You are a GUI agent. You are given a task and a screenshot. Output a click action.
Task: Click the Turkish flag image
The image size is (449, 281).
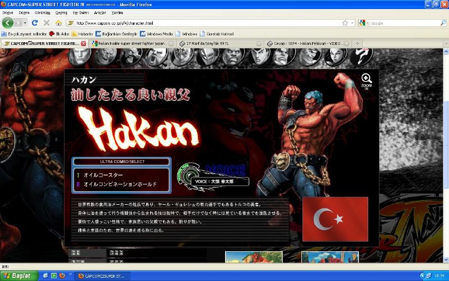[x=335, y=219]
